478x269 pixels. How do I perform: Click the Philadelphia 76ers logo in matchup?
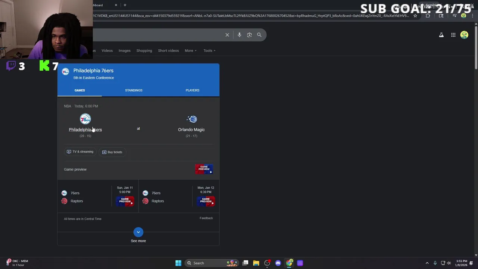coord(85,119)
